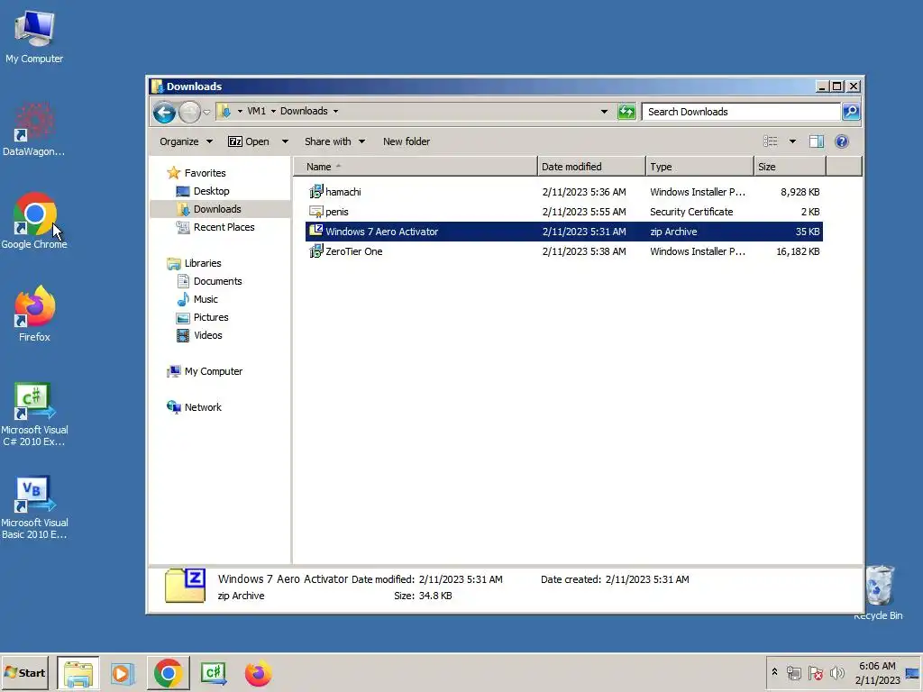Open the DataWagon desktop shortcut
Screen dimensions: 923x692
(33, 129)
